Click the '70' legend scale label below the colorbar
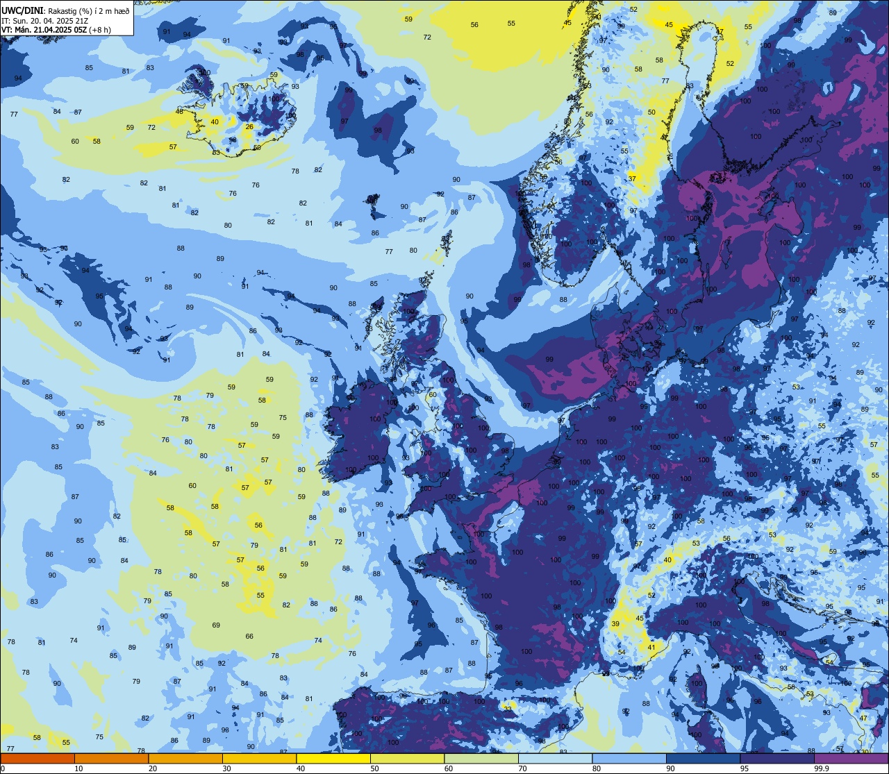Viewport: 889px width, 774px height. point(522,768)
